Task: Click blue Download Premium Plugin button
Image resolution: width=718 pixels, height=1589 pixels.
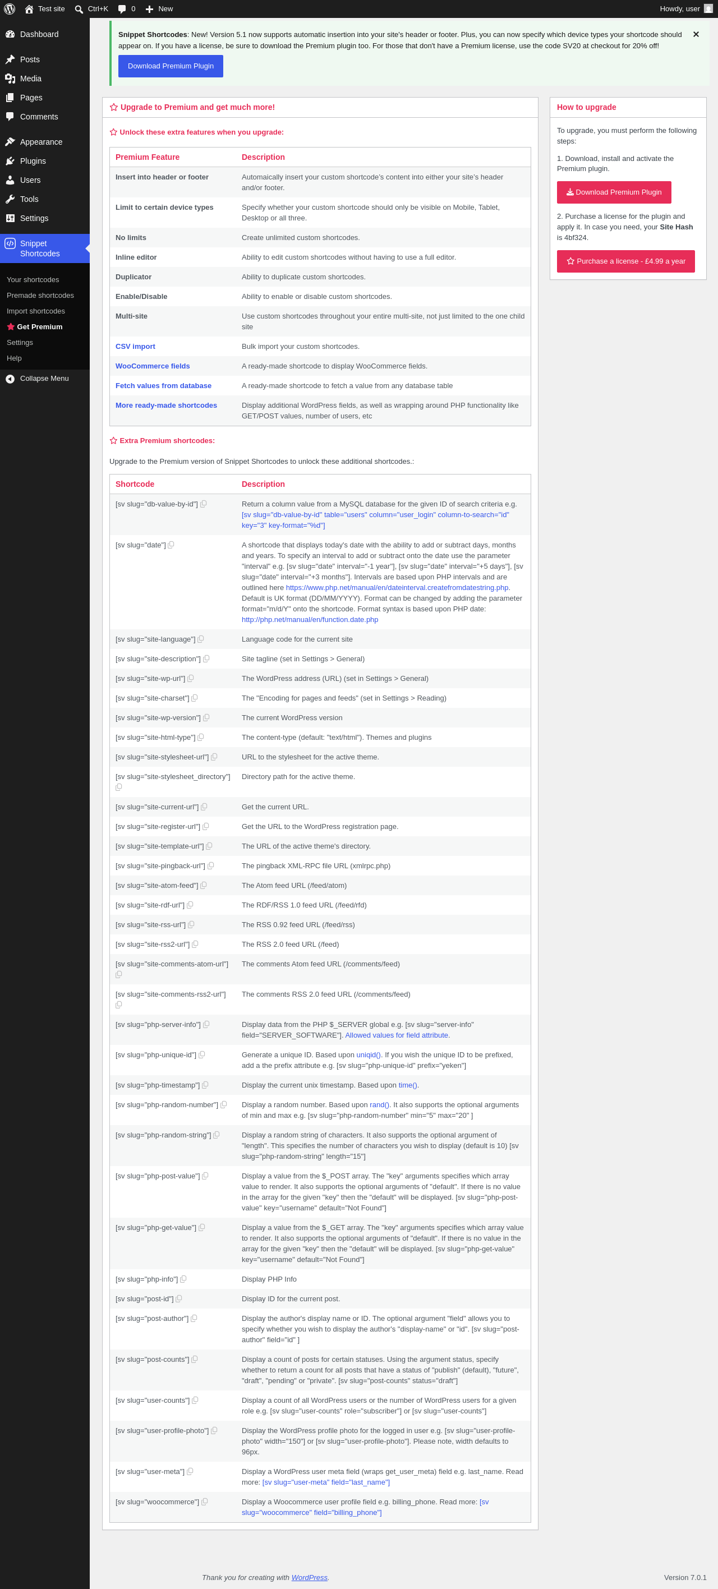Action: [x=171, y=66]
